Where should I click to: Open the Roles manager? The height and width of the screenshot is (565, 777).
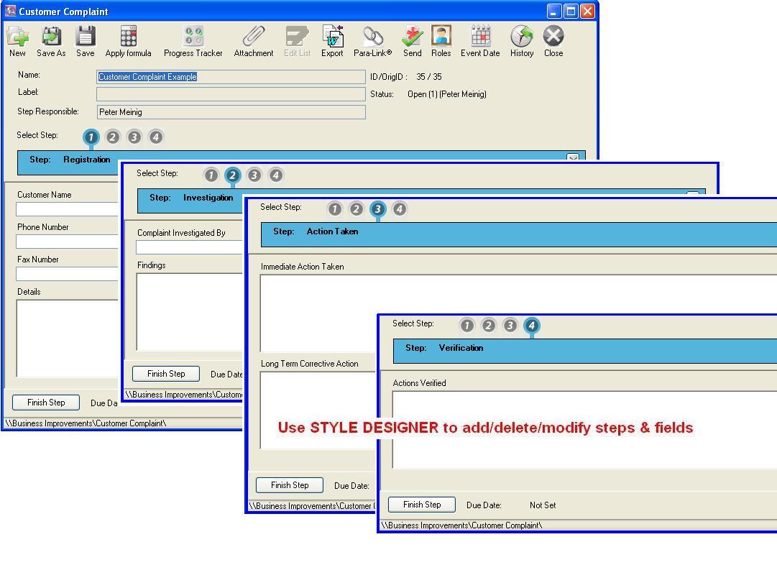(441, 36)
